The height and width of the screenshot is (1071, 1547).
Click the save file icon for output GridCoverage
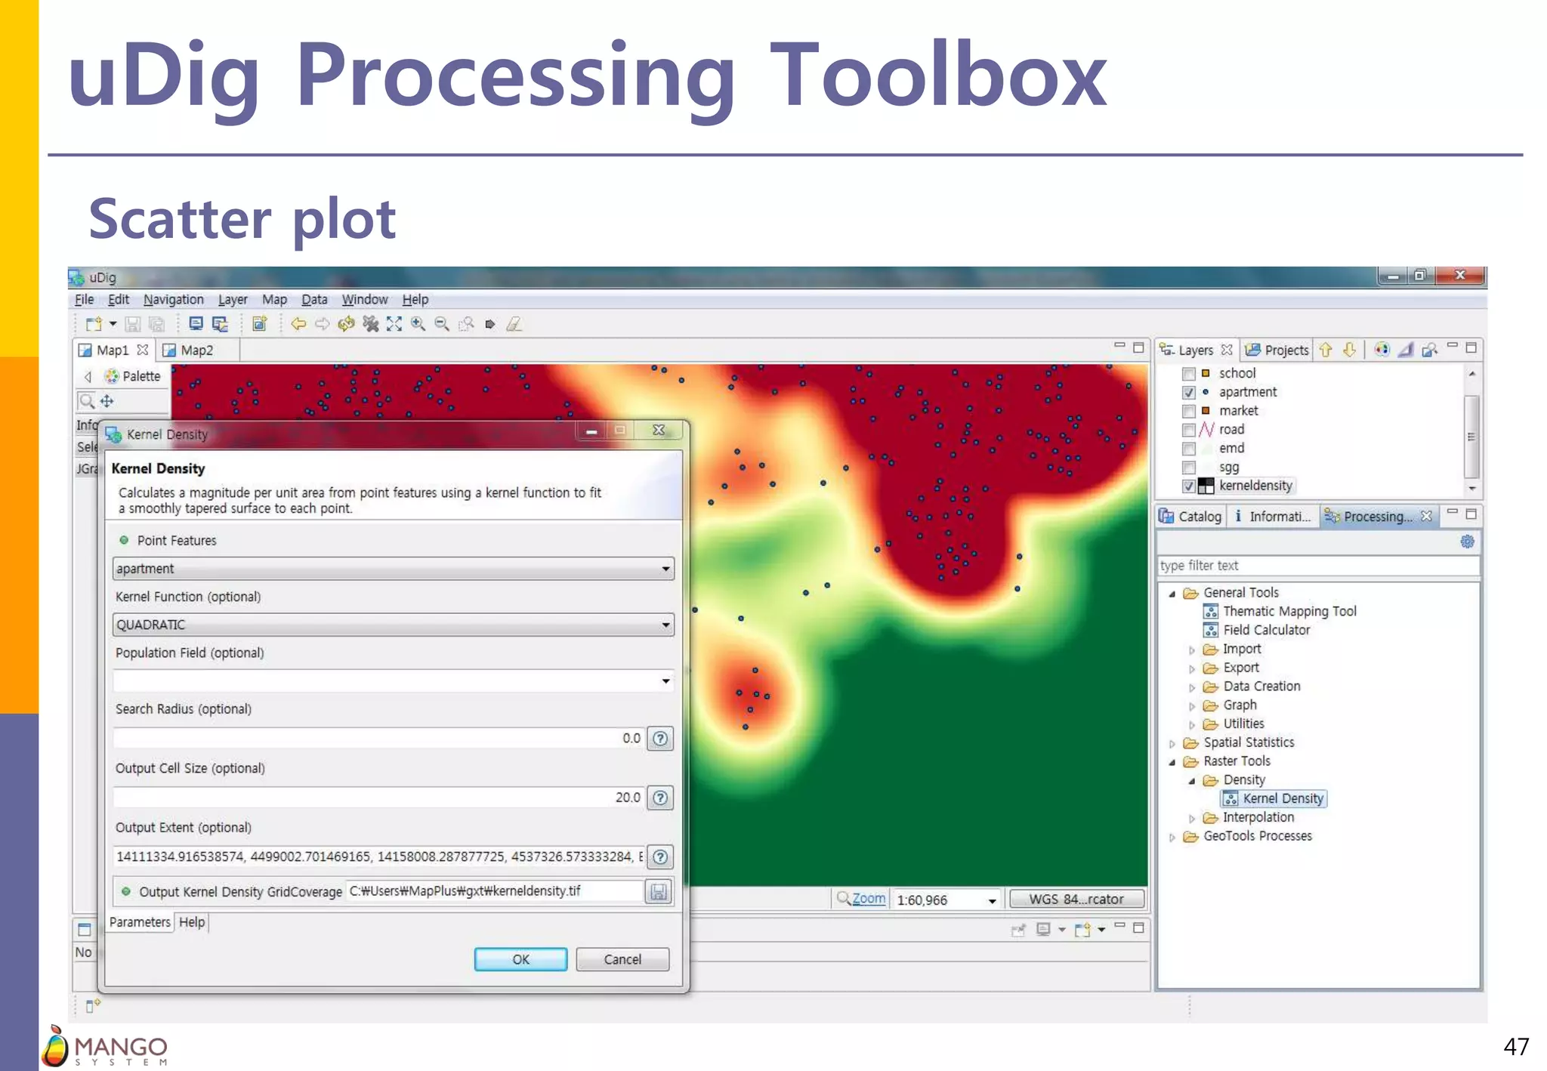pos(659,892)
